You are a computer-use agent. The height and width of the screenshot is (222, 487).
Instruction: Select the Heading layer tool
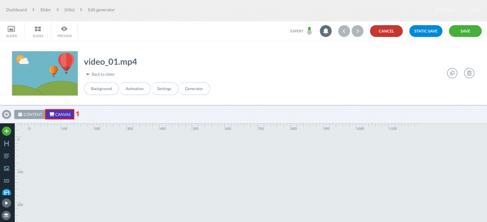(x=7, y=144)
